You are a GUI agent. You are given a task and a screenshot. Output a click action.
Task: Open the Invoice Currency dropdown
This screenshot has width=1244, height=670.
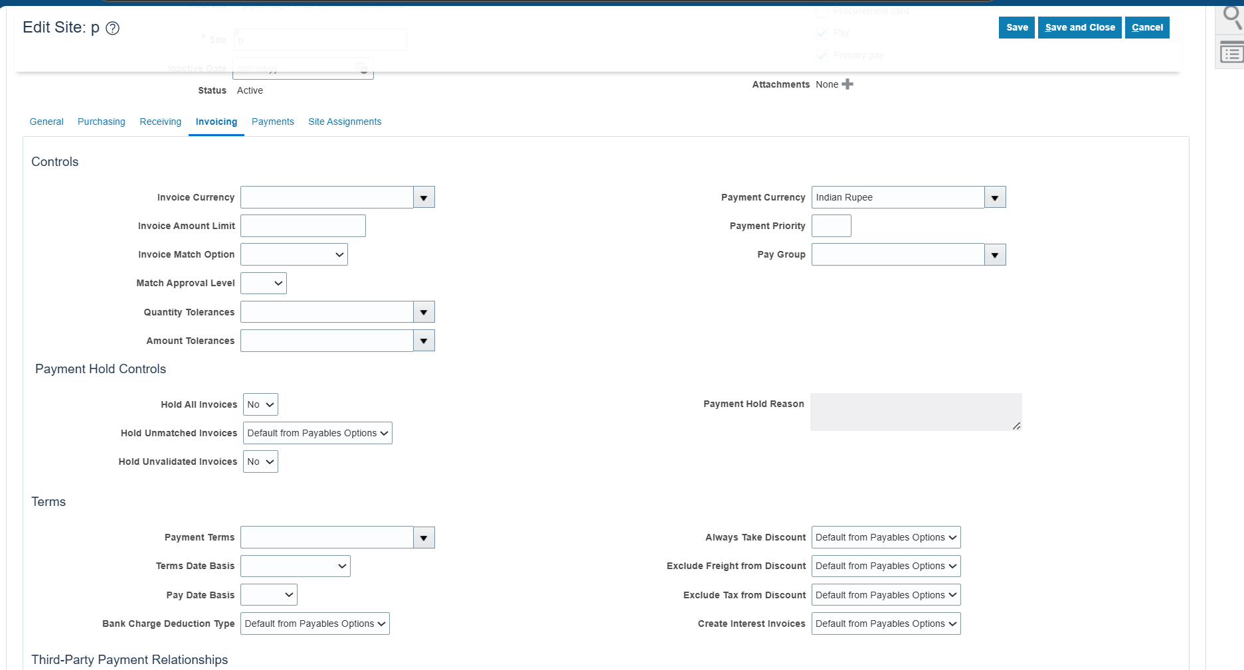424,197
